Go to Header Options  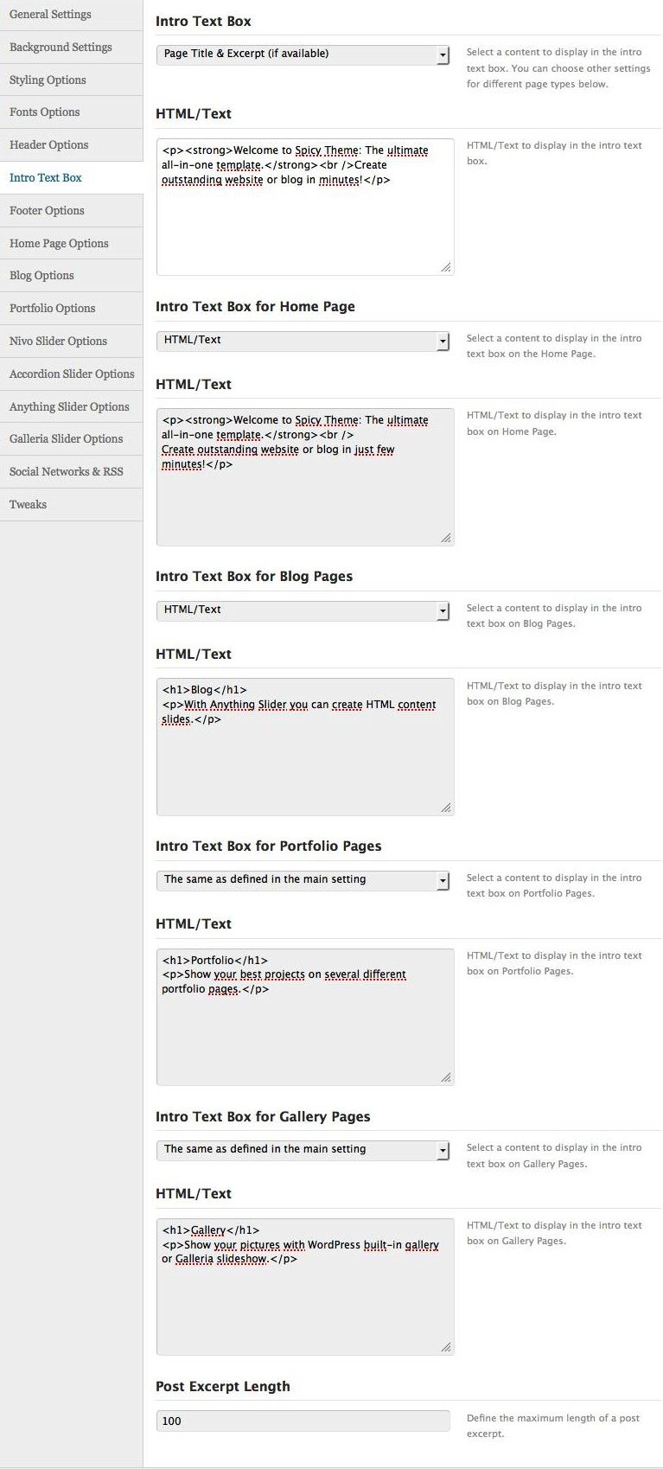(71, 145)
